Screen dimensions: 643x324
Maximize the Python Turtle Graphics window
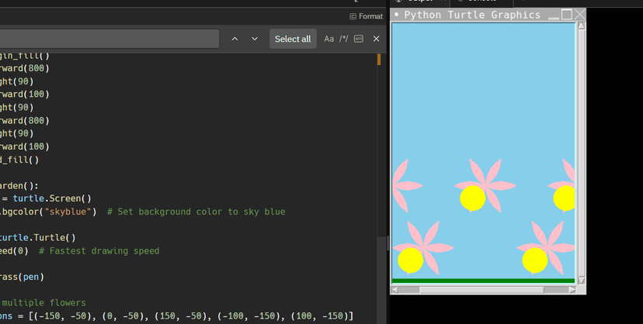click(x=567, y=15)
